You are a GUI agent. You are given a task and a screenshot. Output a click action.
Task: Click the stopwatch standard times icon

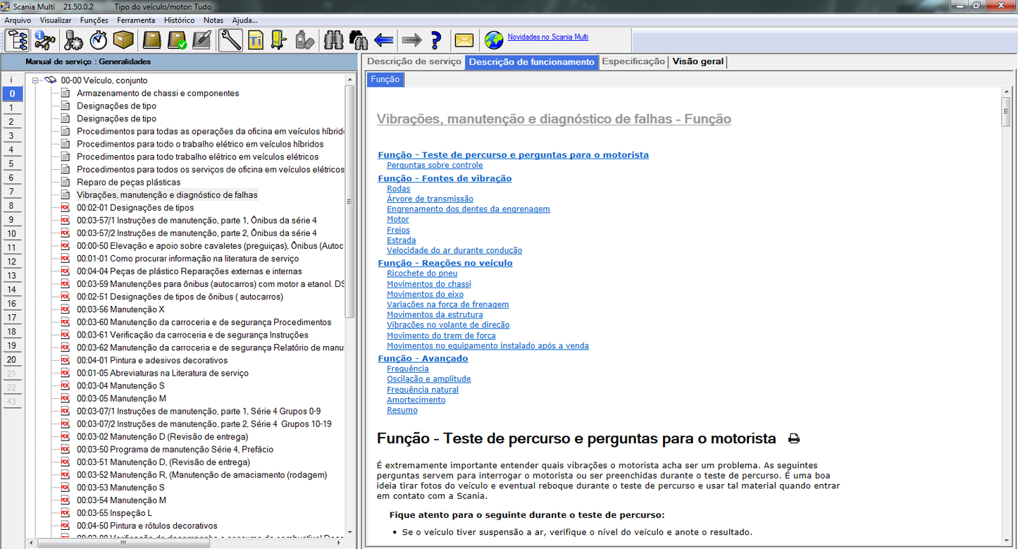(x=99, y=40)
